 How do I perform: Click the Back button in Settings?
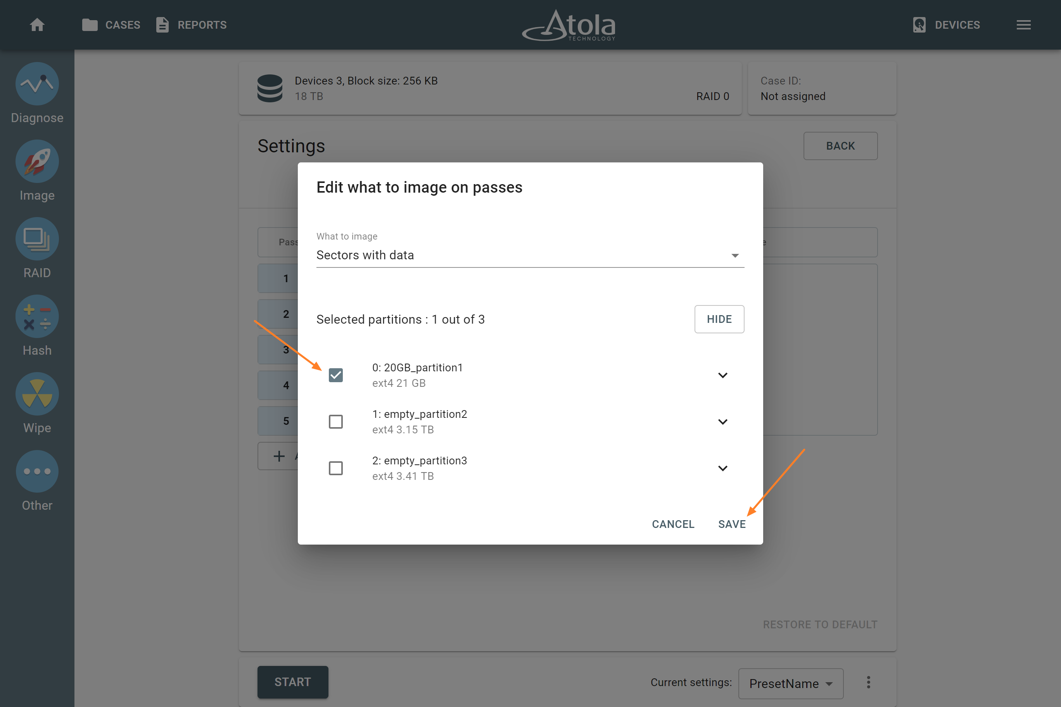pyautogui.click(x=840, y=146)
